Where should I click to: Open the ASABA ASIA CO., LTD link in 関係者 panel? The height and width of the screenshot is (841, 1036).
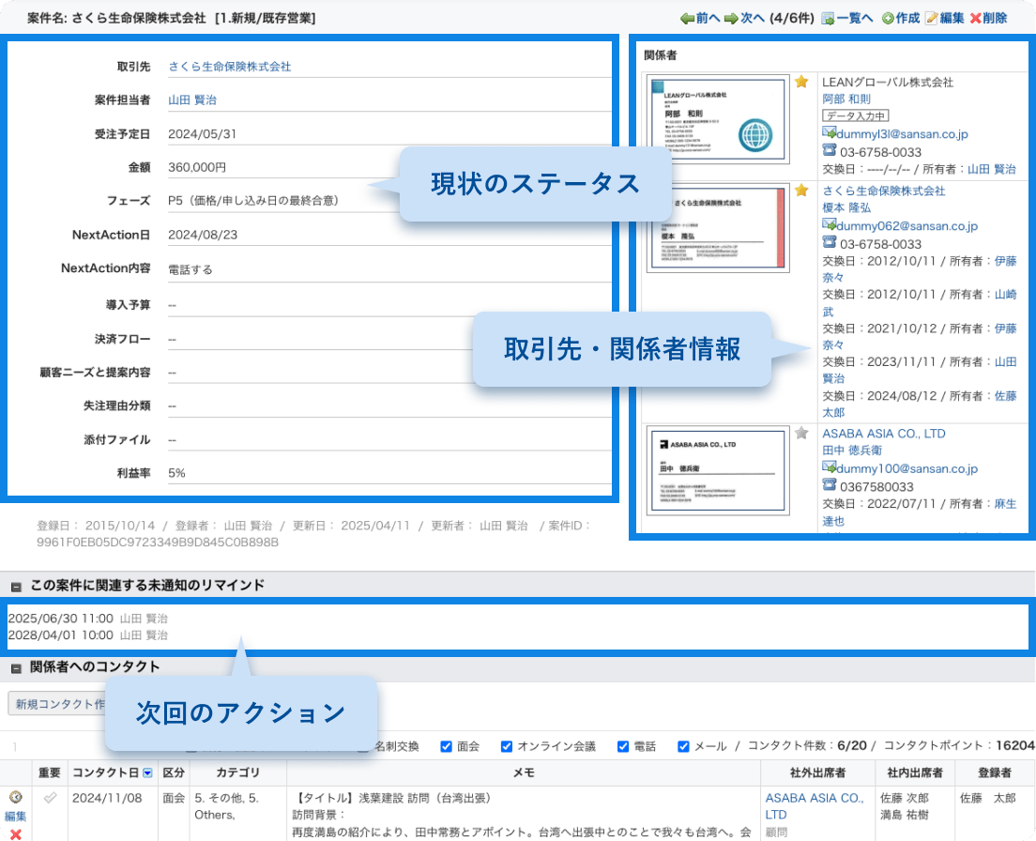[883, 434]
